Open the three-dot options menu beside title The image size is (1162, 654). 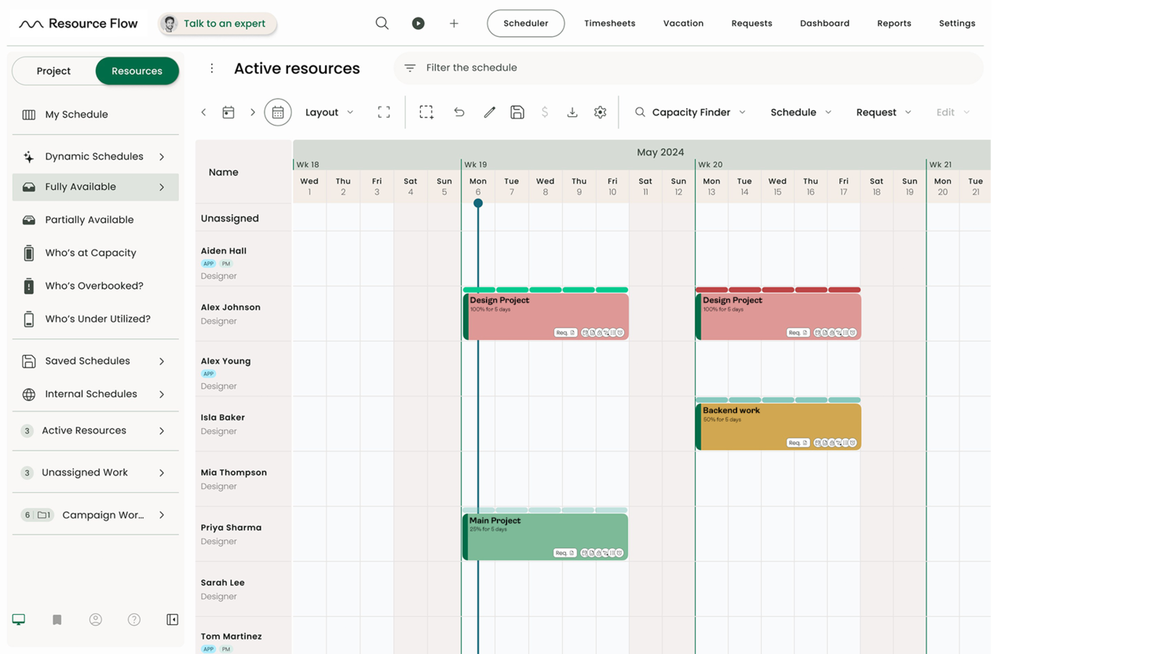212,68
